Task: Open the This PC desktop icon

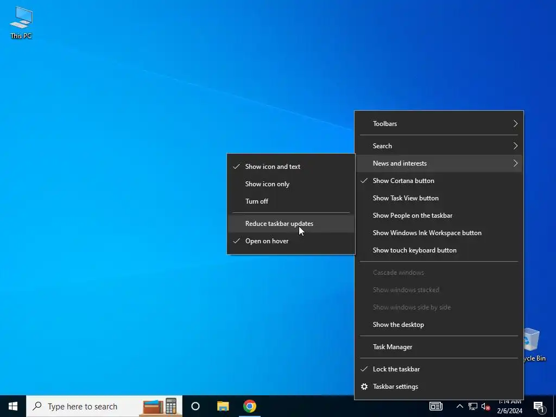Action: pos(21,22)
